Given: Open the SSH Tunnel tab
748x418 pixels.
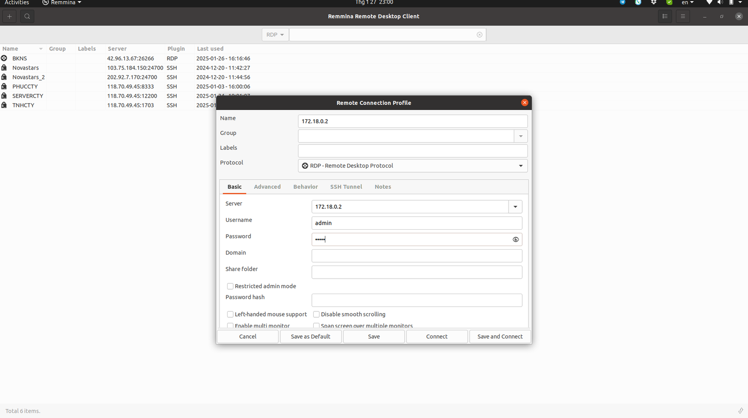Looking at the screenshot, I should coord(346,187).
